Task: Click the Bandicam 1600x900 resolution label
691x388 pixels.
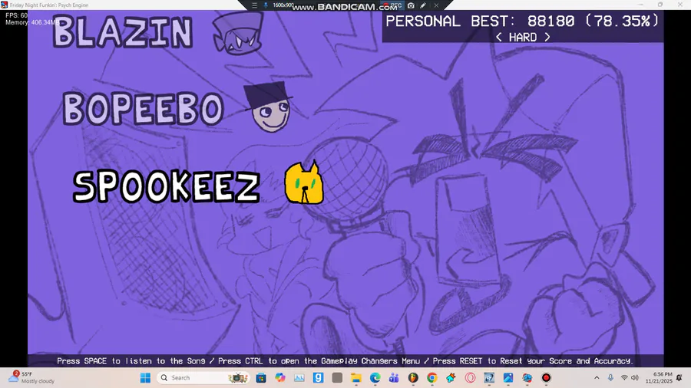Action: [283, 5]
